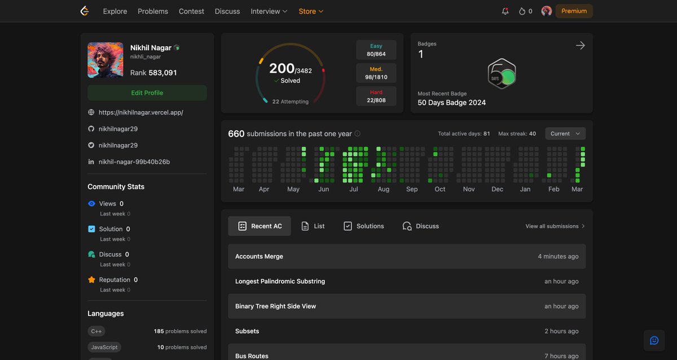Open Discuss in the top navigation
The height and width of the screenshot is (360, 677).
tap(227, 11)
